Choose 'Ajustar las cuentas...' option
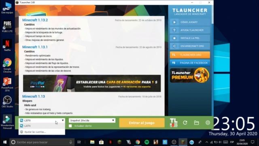 coord(42,132)
